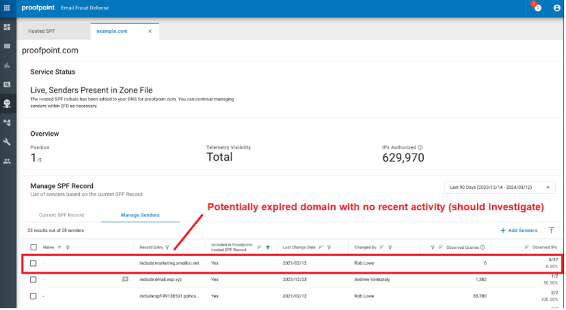Open the dashboard icon in sidebar
This screenshot has height=310, width=566.
pos(7,27)
